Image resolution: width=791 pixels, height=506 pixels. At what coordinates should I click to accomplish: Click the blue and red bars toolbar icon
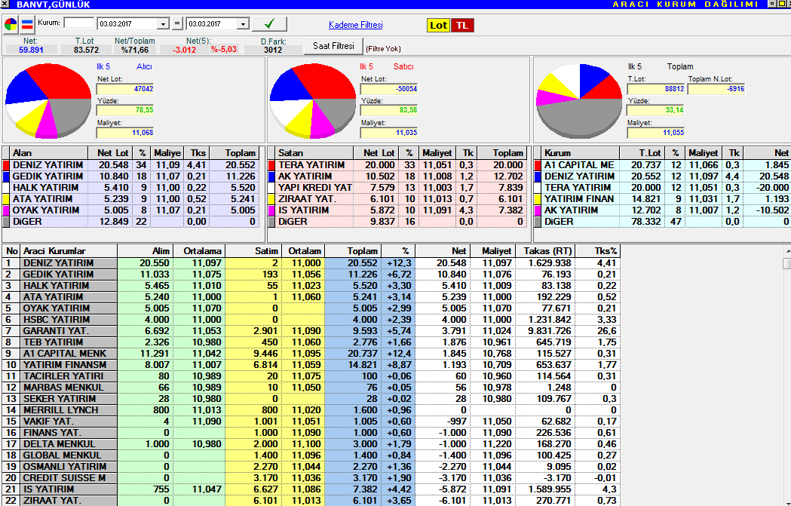click(27, 24)
